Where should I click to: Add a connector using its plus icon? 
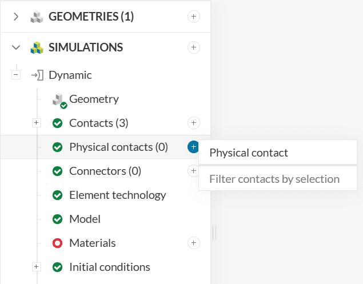(x=194, y=170)
